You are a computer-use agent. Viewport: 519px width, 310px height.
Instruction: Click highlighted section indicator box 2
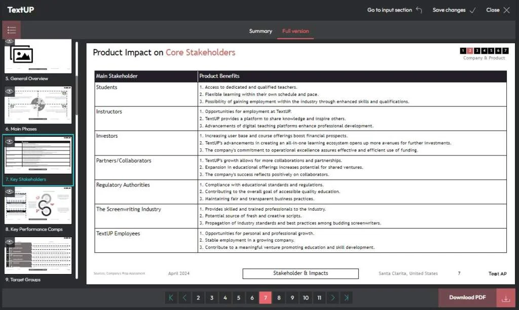click(x=470, y=51)
